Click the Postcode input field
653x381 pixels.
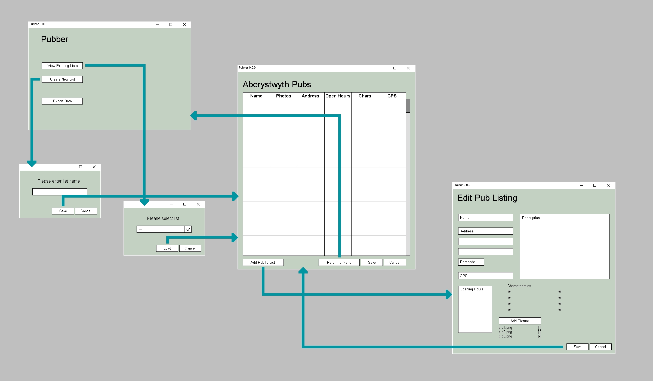point(471,262)
